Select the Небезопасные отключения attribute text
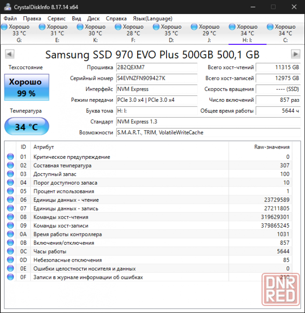This screenshot has width=305, height=313. point(67,260)
